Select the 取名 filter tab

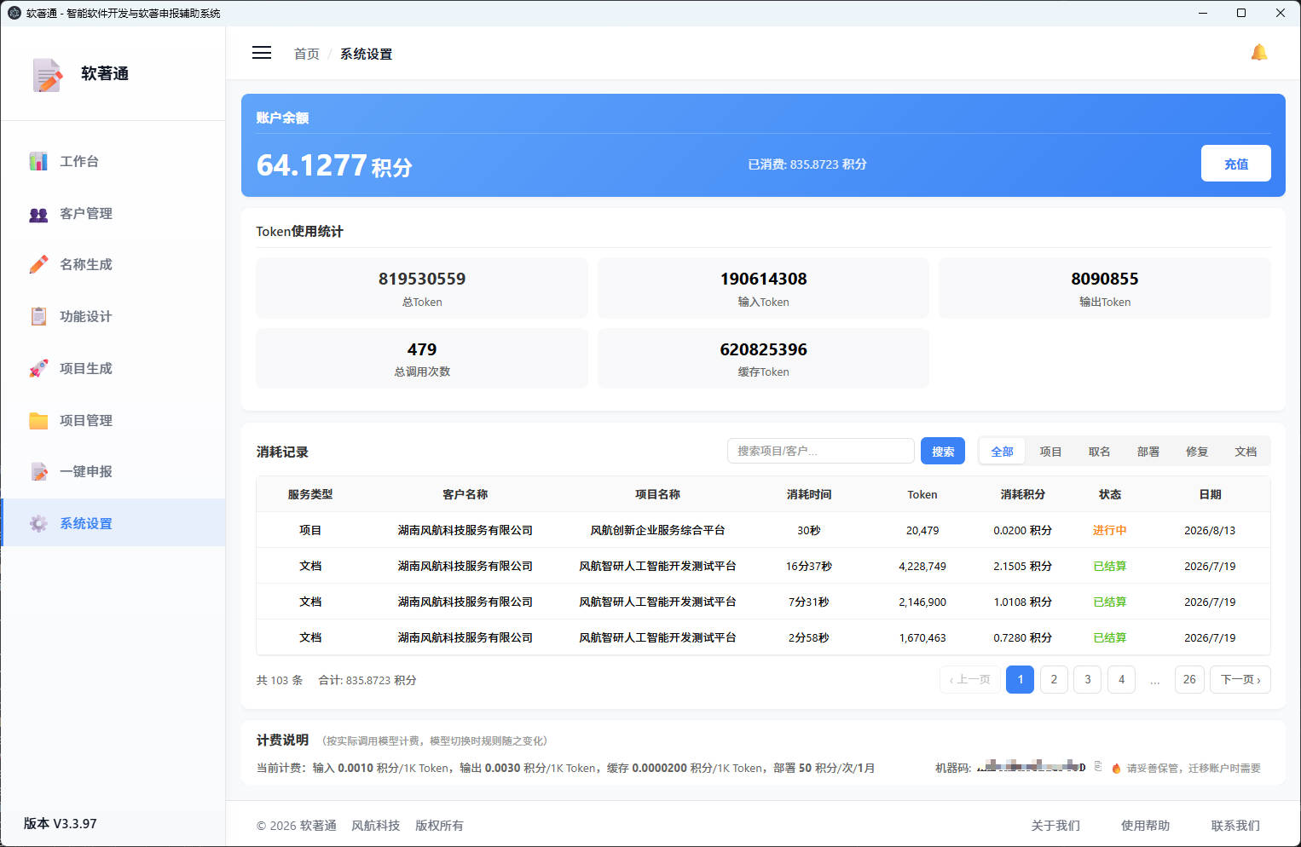1099,452
